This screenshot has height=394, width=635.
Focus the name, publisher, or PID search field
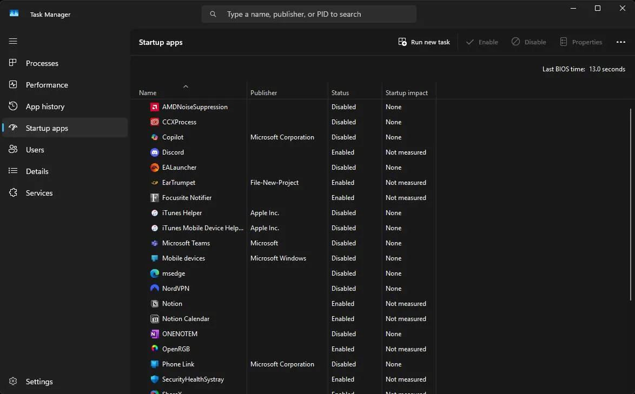pos(309,14)
